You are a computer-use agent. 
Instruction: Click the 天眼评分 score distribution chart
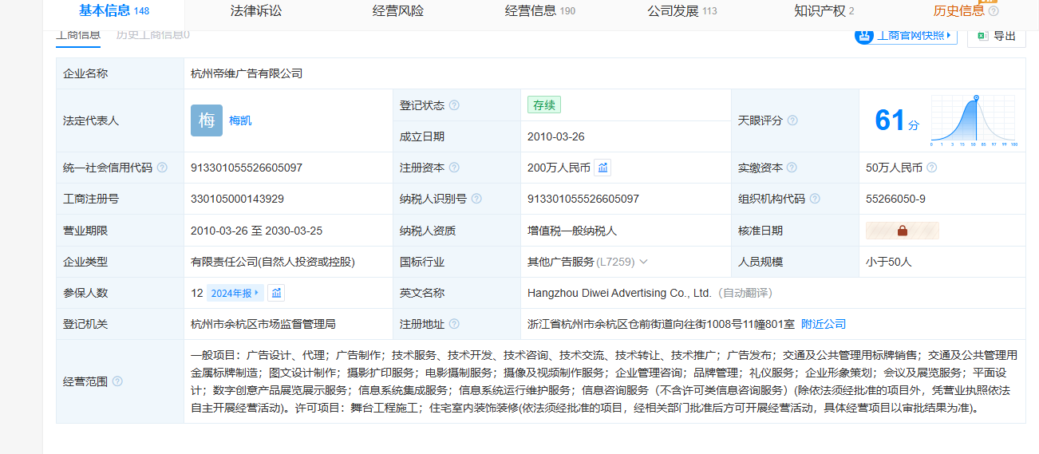973,120
